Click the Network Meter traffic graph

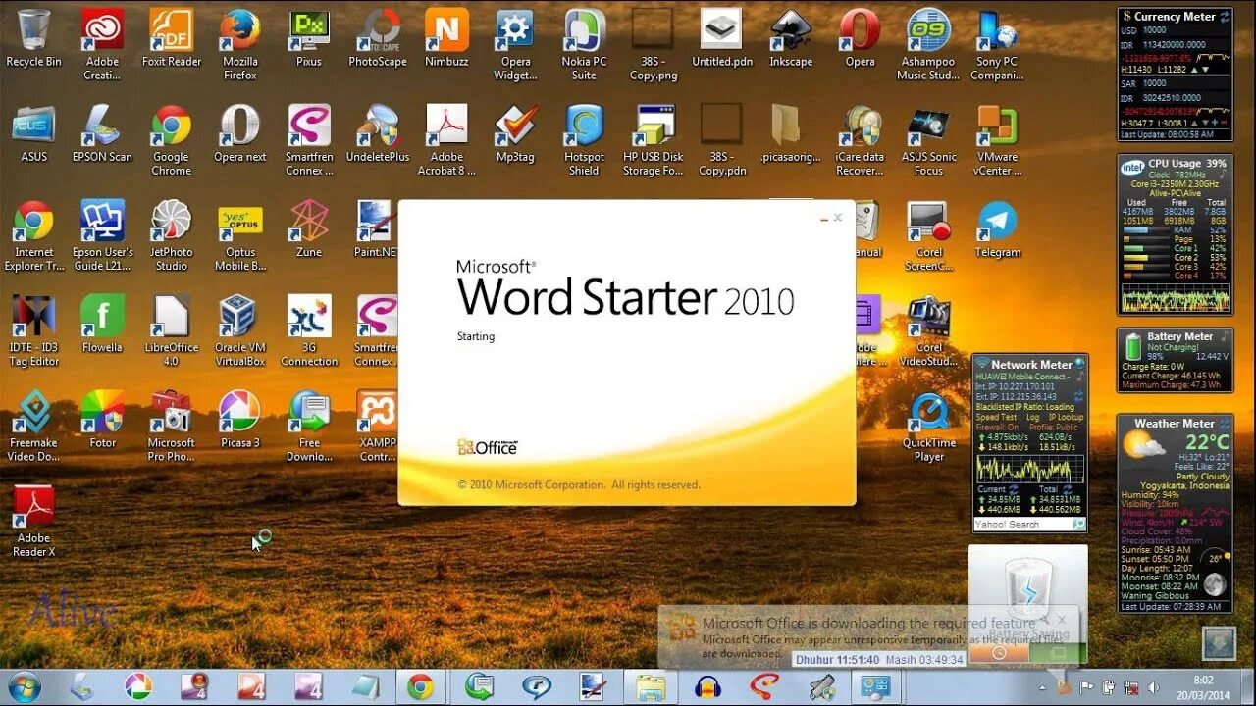[1030, 468]
